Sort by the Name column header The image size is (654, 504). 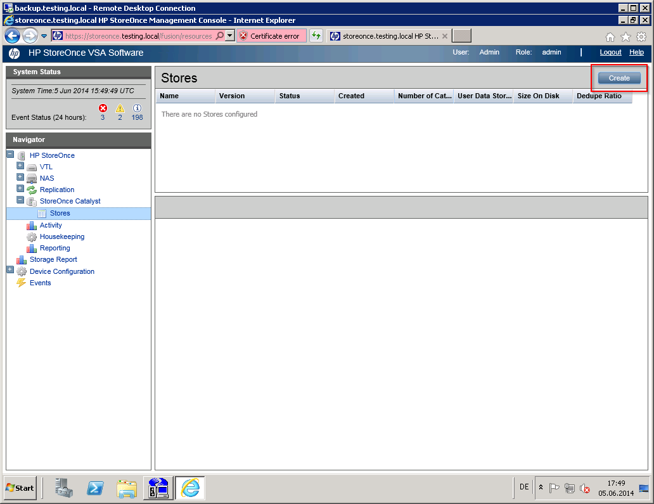tap(186, 96)
